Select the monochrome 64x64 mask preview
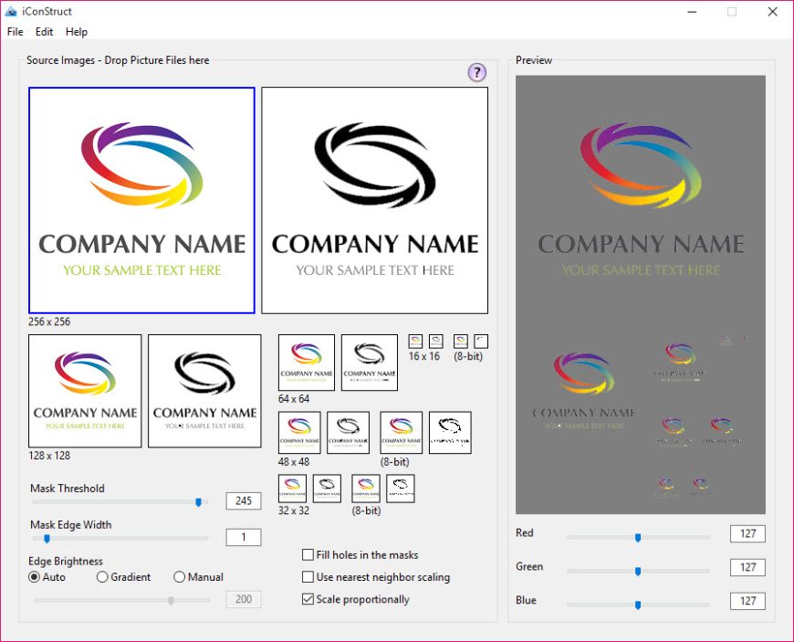The image size is (794, 642). tap(370, 361)
